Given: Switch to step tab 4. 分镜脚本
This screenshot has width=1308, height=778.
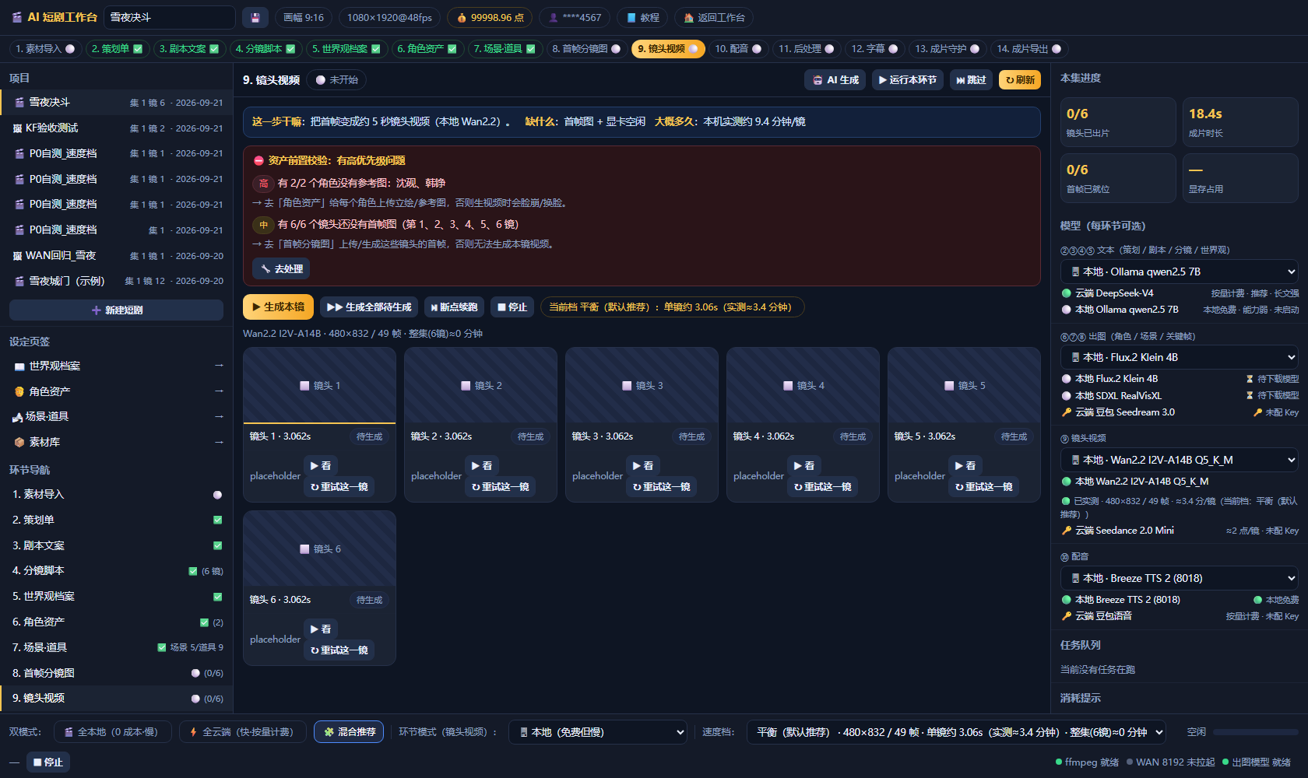Looking at the screenshot, I should (x=265, y=49).
